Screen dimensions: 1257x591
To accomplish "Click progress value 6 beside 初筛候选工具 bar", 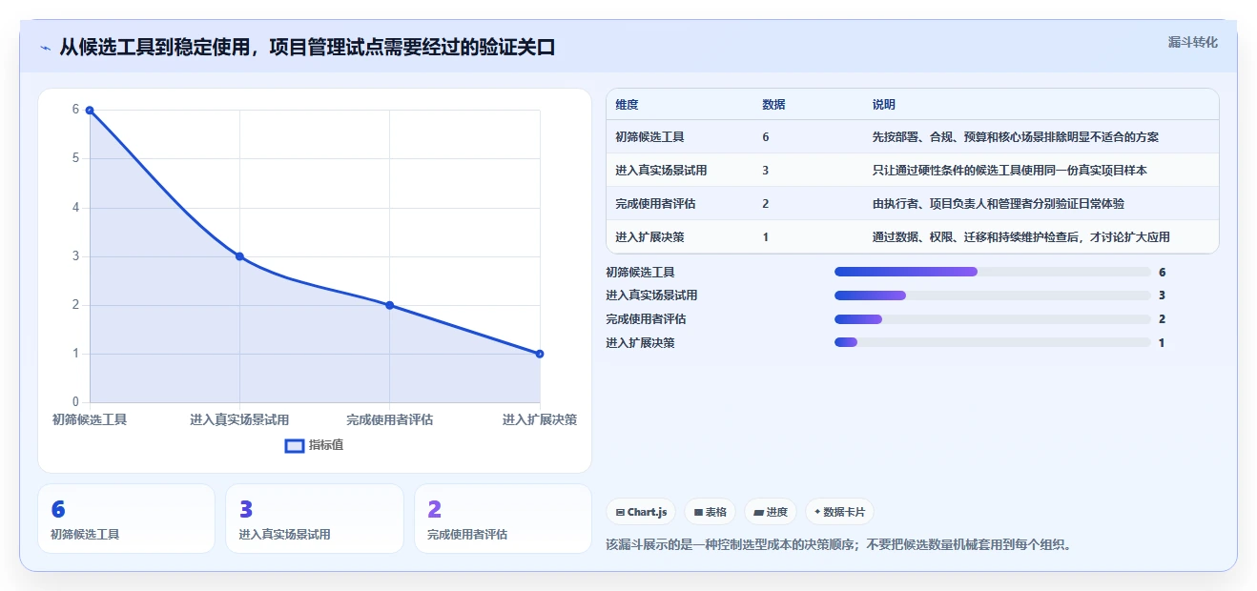I will 1163,273.
